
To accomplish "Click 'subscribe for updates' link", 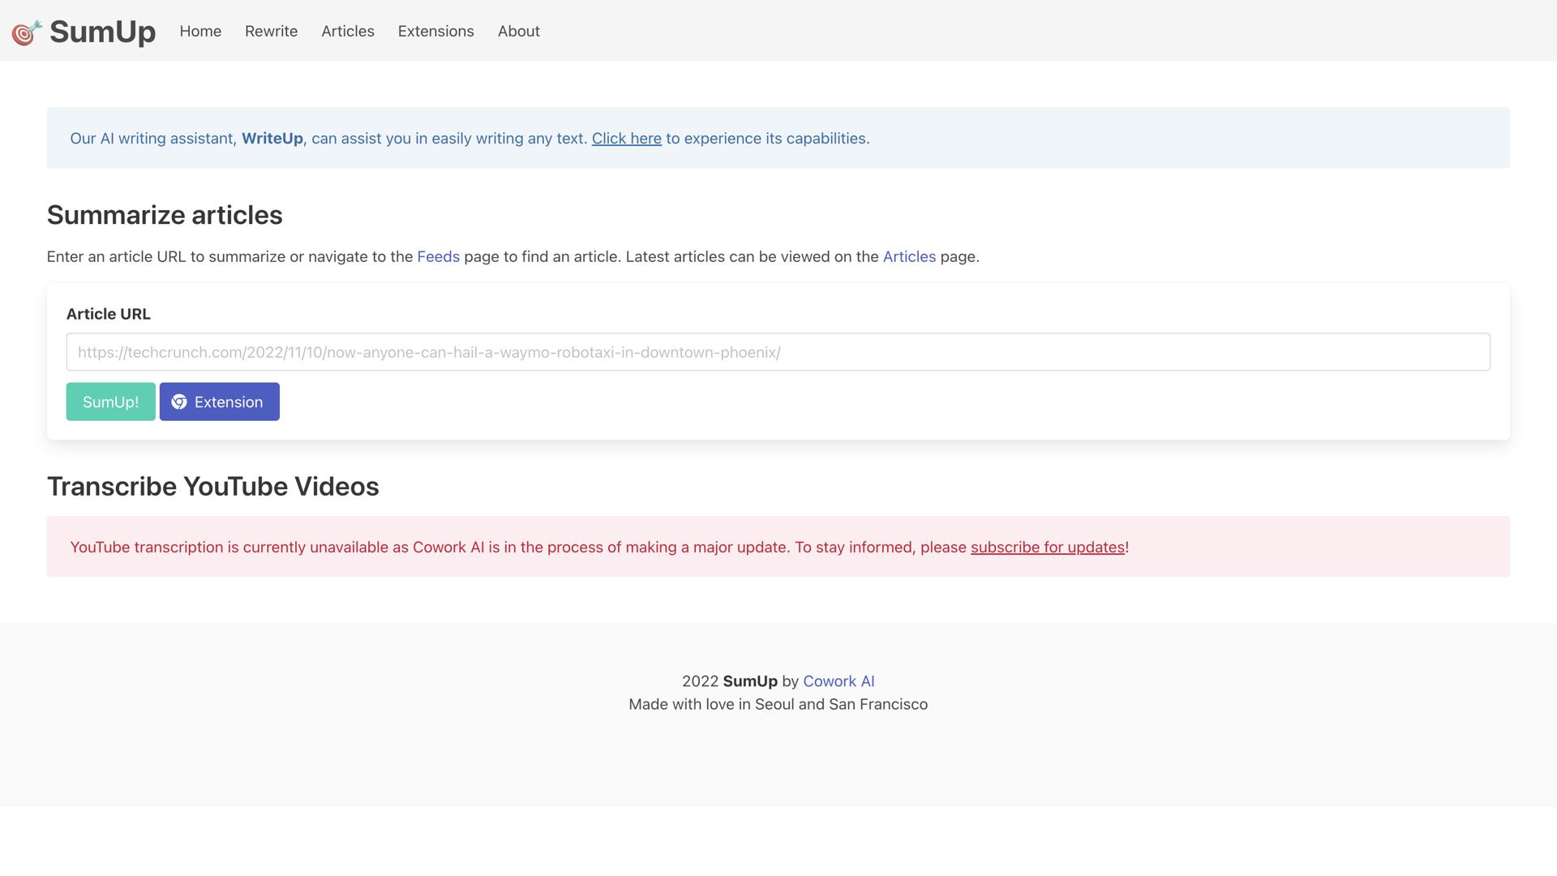I will [x=1047, y=547].
